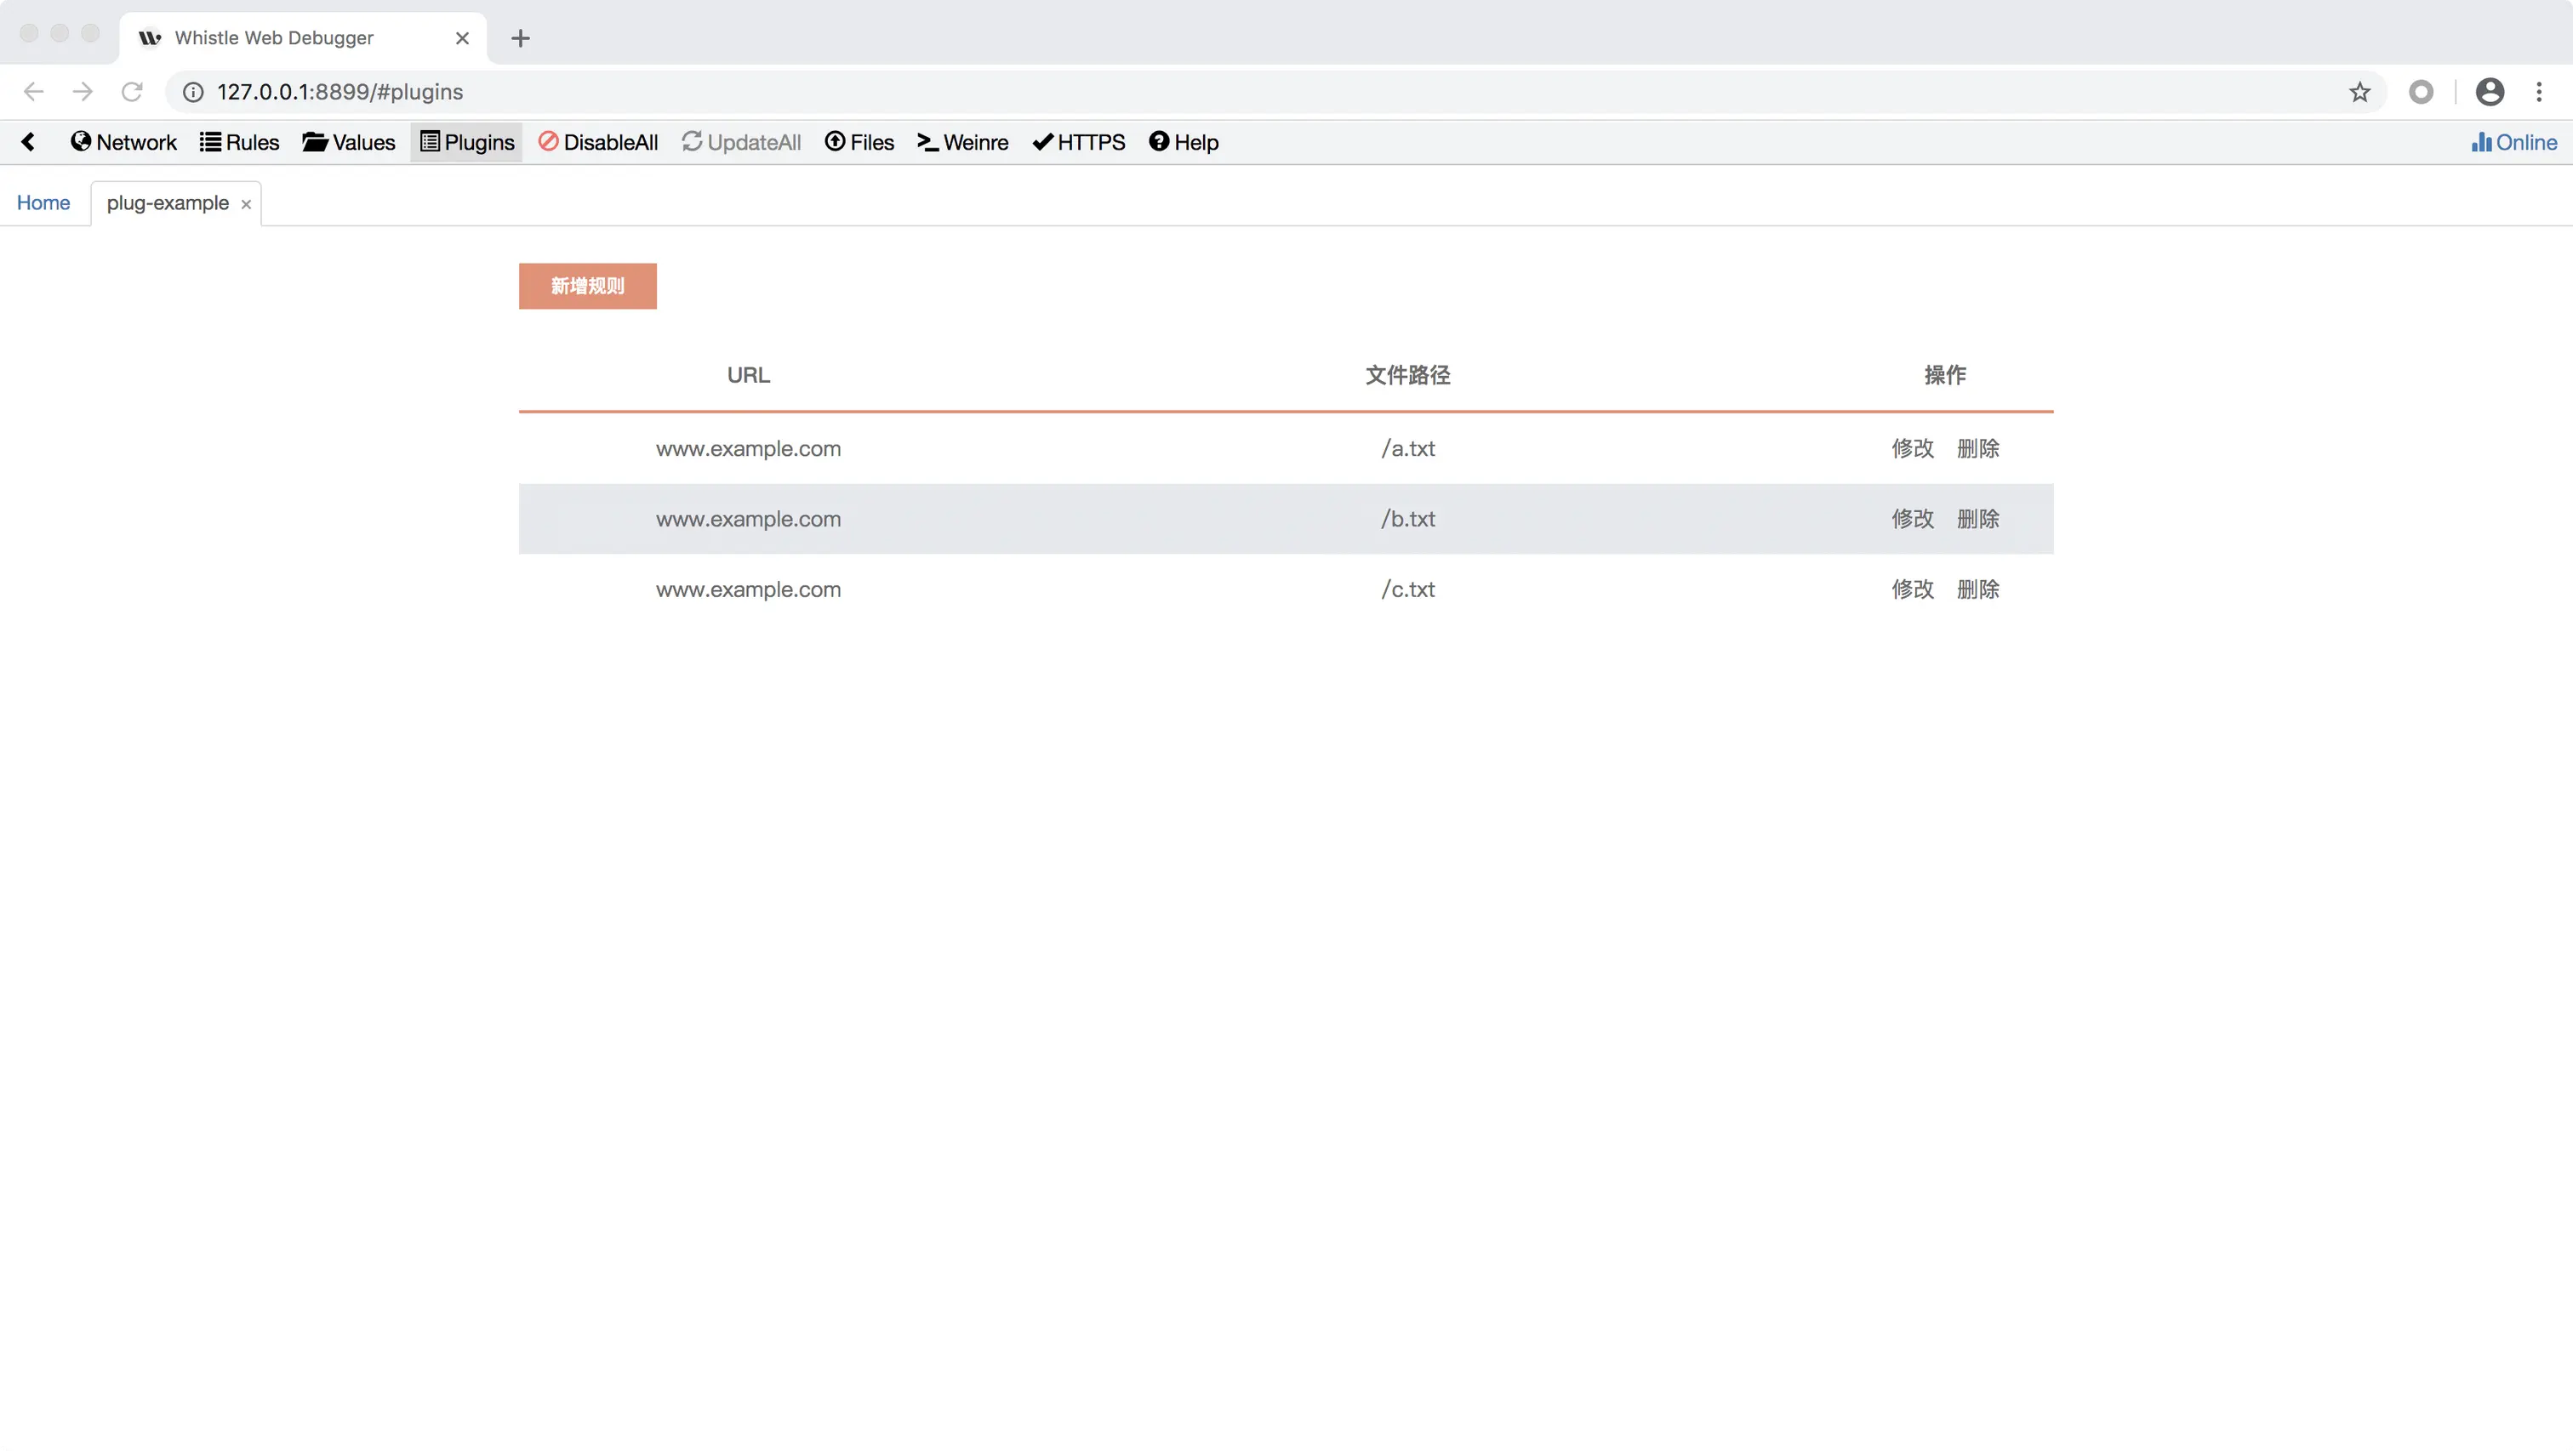The image size is (2573, 1451).
Task: Open the Values panel
Action: (349, 142)
